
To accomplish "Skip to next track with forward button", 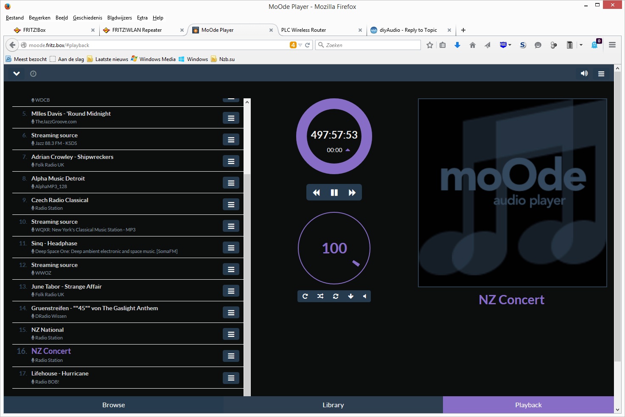I will pos(352,192).
